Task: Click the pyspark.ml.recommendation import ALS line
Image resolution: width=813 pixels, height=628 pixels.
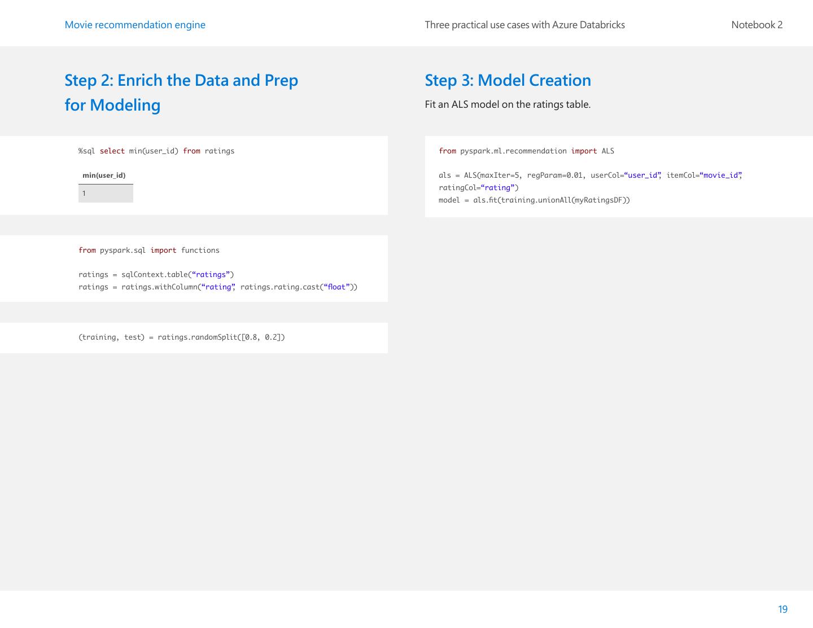Action: pos(526,151)
